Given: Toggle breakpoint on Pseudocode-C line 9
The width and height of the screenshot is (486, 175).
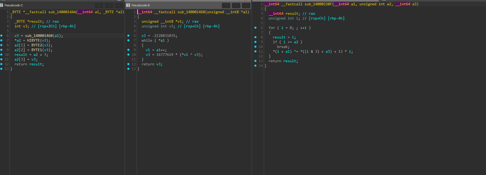Looking at the screenshot, I should [1, 50].
